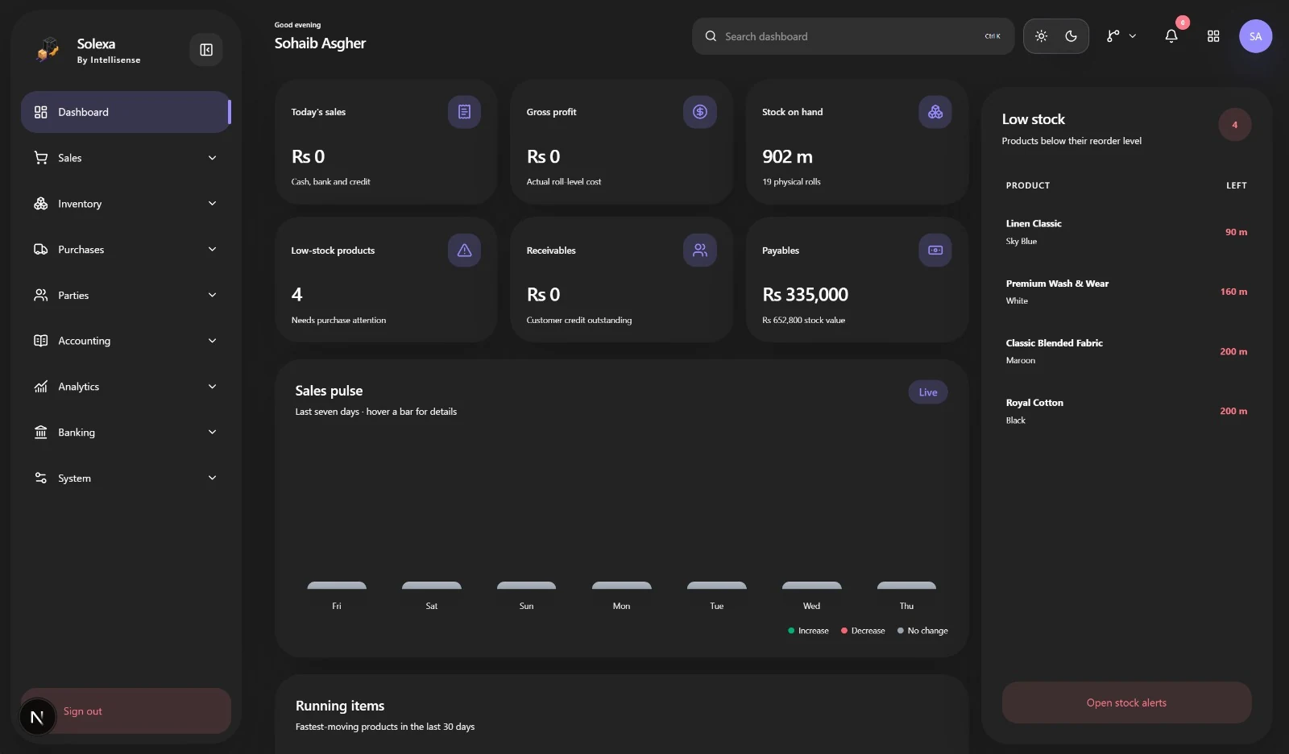The height and width of the screenshot is (754, 1289).
Task: Click the Purchases truck icon
Action: click(41, 250)
